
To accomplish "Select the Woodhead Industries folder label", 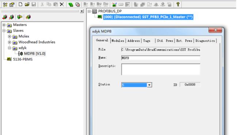I will [x=37, y=42].
